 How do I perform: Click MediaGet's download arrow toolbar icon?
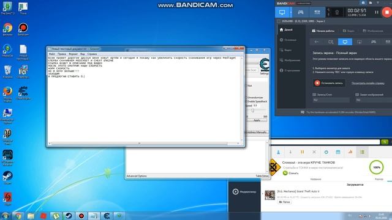coord(290,152)
